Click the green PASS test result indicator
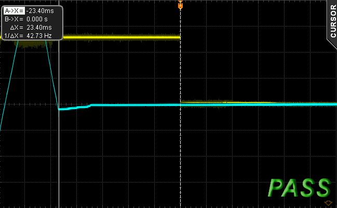This screenshot has width=337, height=208. coord(299,187)
